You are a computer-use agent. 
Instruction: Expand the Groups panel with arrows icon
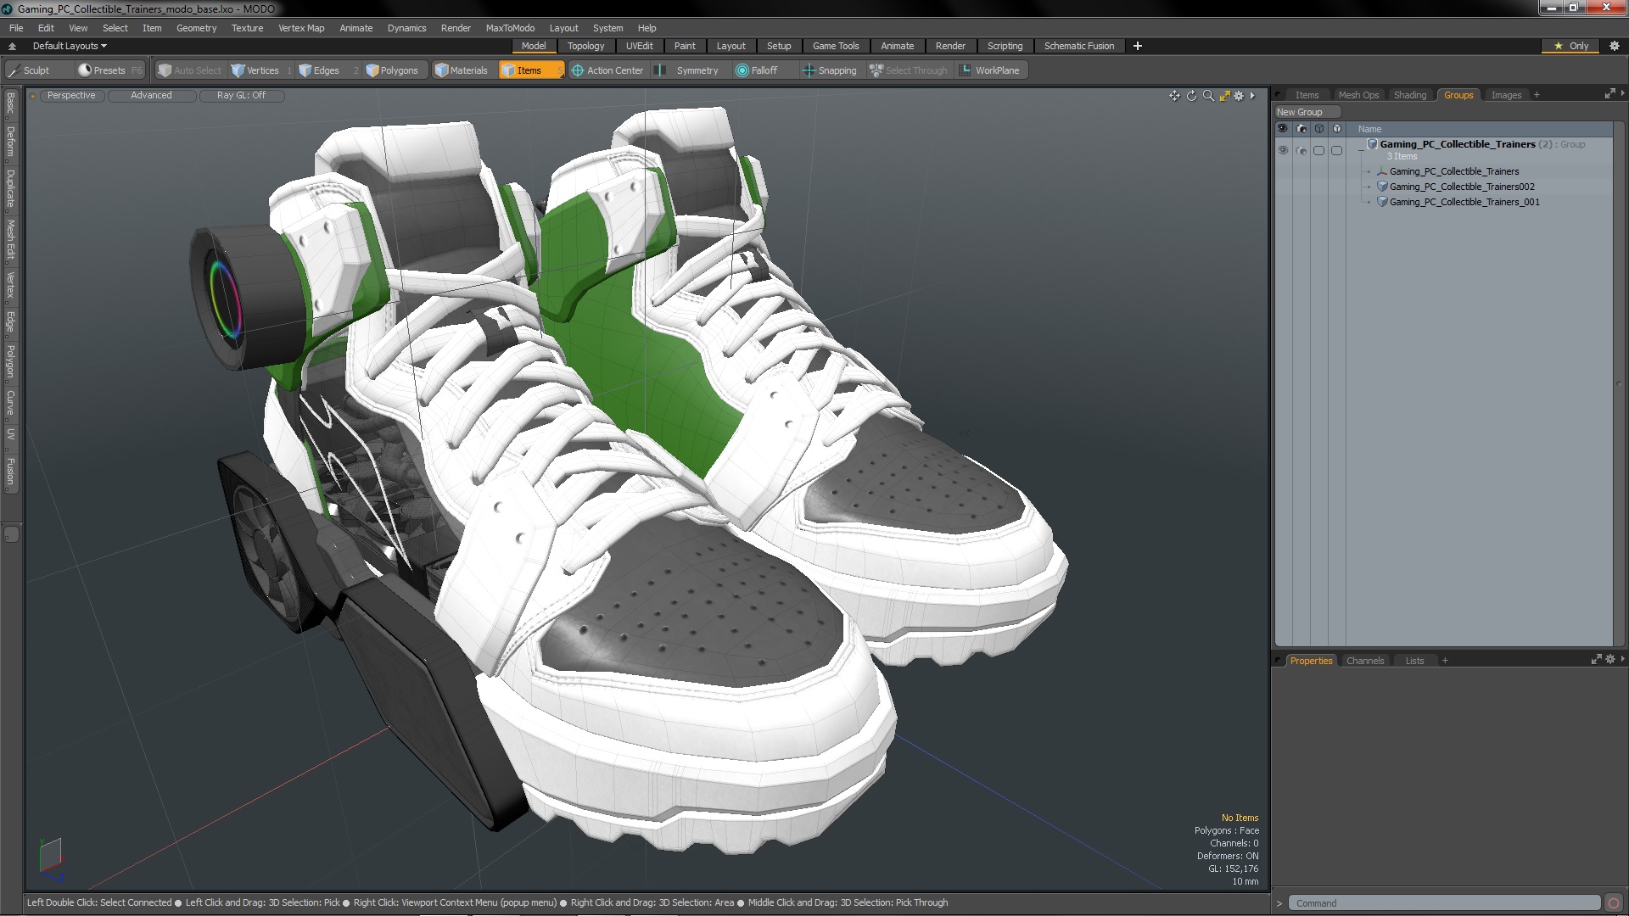point(1609,94)
